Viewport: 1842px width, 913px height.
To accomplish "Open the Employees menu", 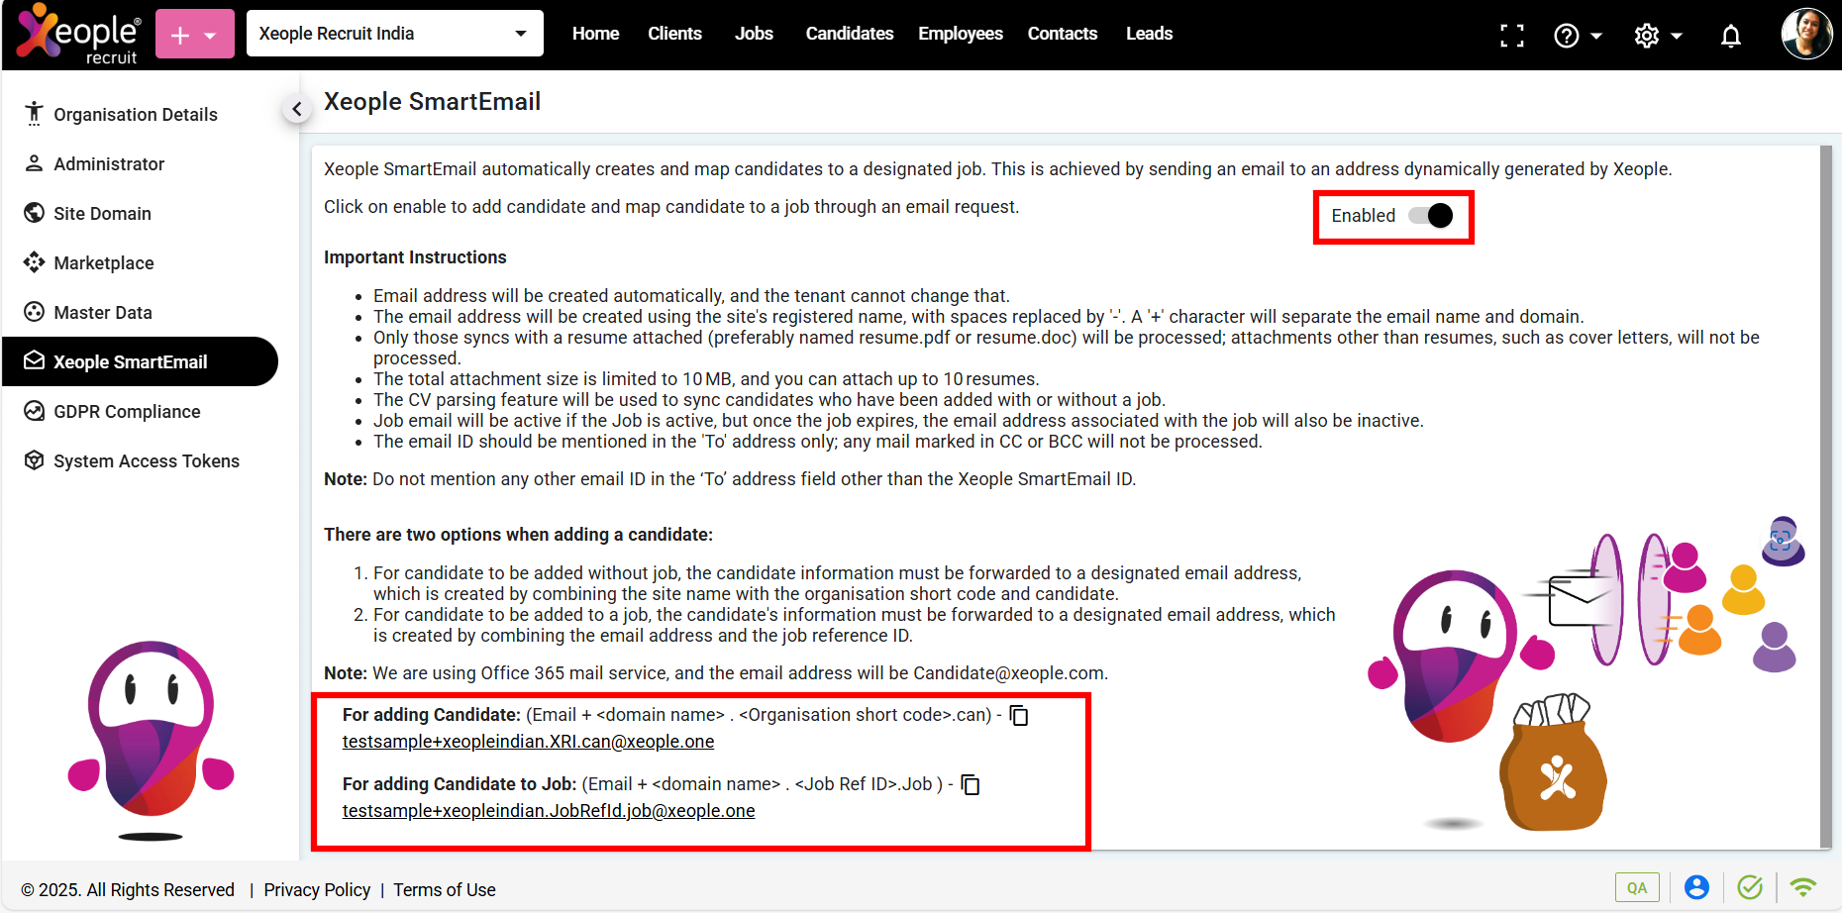I will pos(961,34).
